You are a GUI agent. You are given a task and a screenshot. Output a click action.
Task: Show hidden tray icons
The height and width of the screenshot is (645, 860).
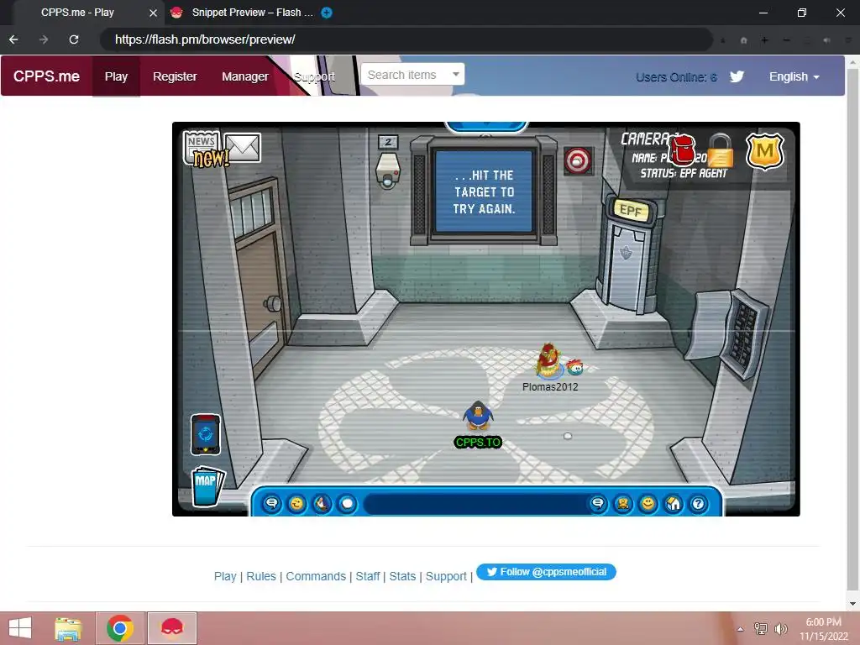tap(741, 629)
